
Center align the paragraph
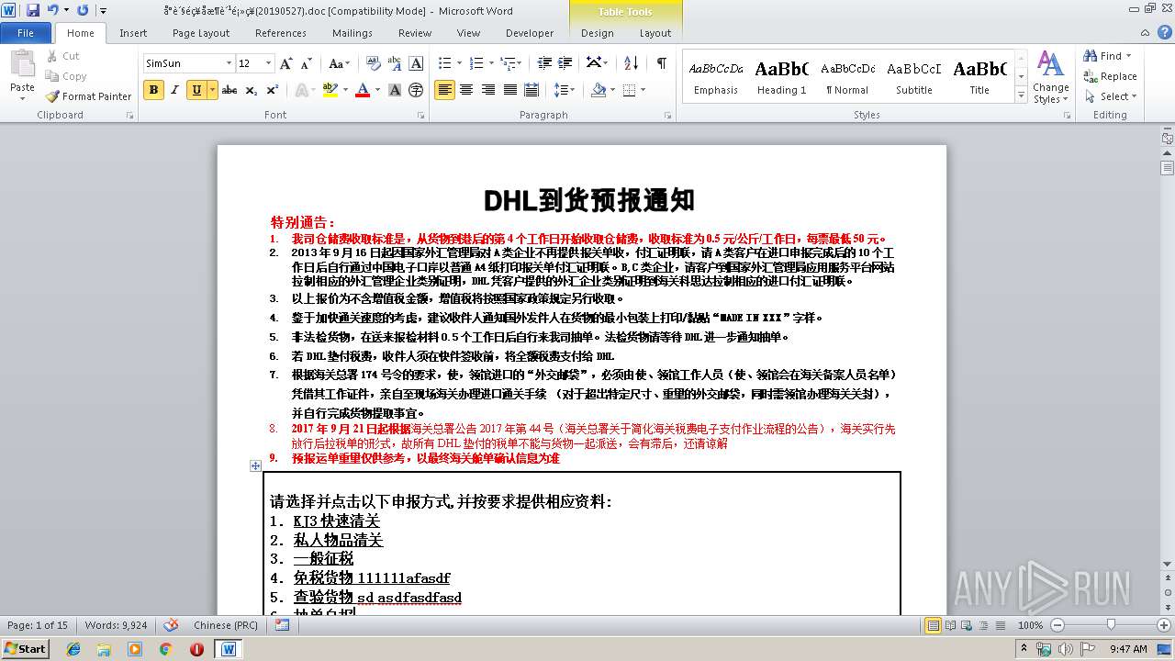466,90
